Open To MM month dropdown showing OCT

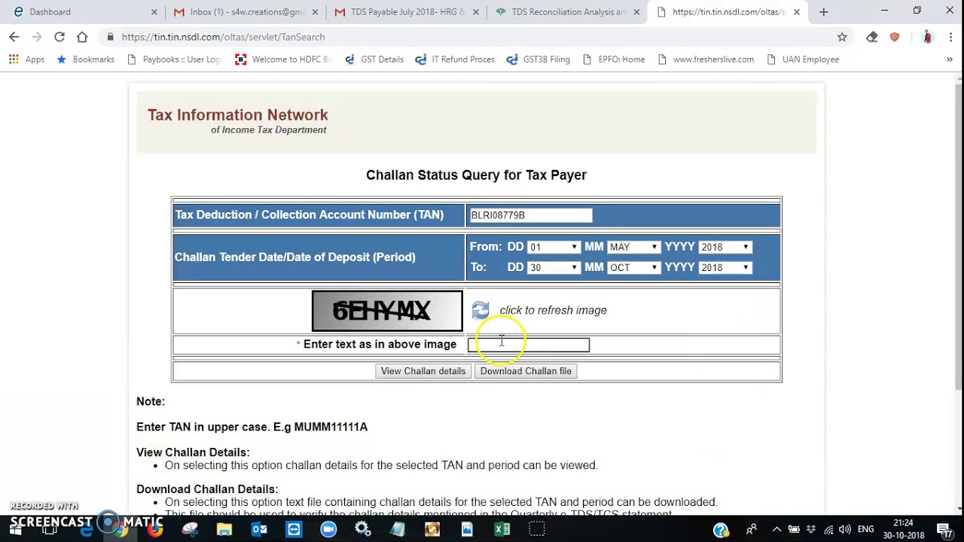pyautogui.click(x=633, y=267)
